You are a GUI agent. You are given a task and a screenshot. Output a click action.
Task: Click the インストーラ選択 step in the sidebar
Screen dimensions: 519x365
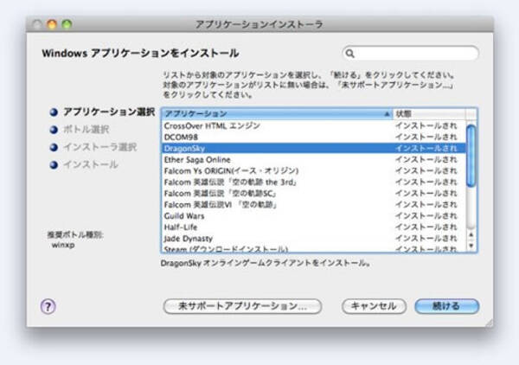(x=99, y=147)
